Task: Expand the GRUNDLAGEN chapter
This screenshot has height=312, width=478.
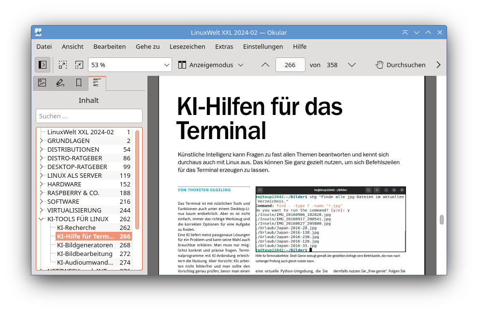Action: (42, 141)
